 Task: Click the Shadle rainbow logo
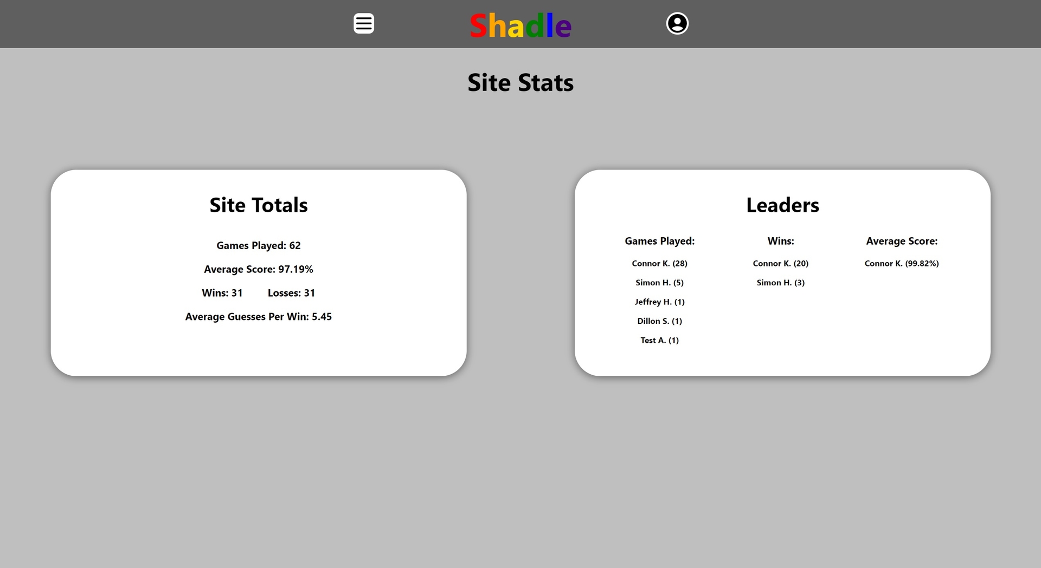click(x=520, y=25)
